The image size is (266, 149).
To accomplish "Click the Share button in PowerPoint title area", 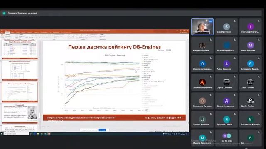I will tap(183, 32).
